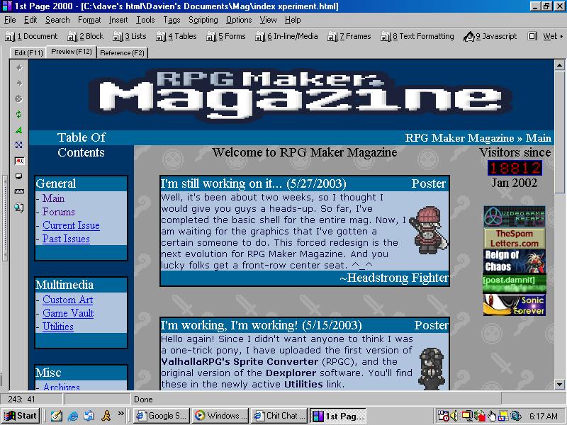Open the 2 Block toolbar tab

[x=86, y=36]
